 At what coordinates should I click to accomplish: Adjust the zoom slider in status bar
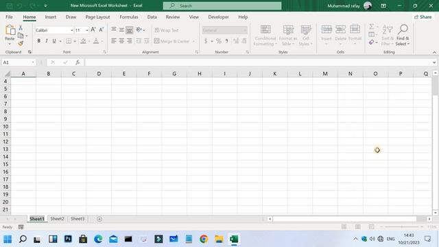point(401,226)
